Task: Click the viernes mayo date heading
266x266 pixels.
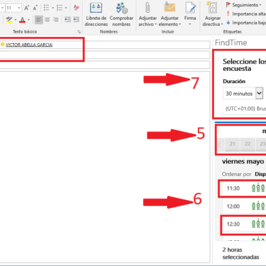Action: pos(243,162)
